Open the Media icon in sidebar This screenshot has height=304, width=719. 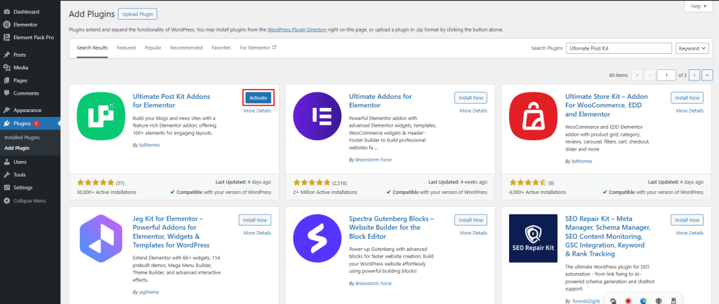point(6,68)
